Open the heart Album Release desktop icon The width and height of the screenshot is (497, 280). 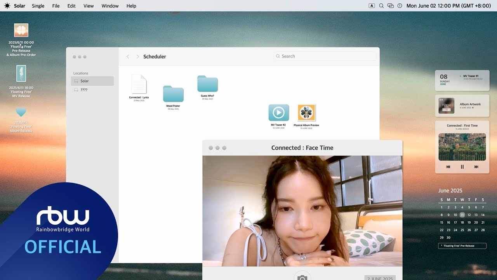click(x=21, y=112)
